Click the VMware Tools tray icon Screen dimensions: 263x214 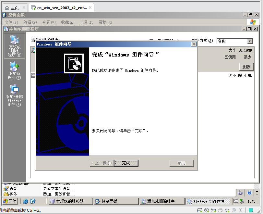point(236,201)
